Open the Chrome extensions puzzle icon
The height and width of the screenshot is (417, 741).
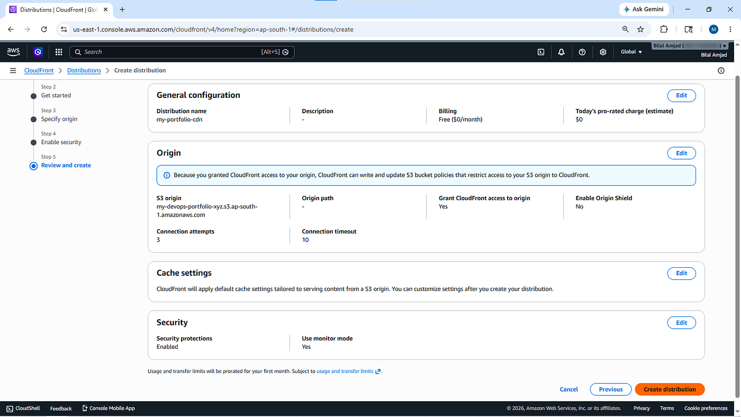pyautogui.click(x=664, y=30)
